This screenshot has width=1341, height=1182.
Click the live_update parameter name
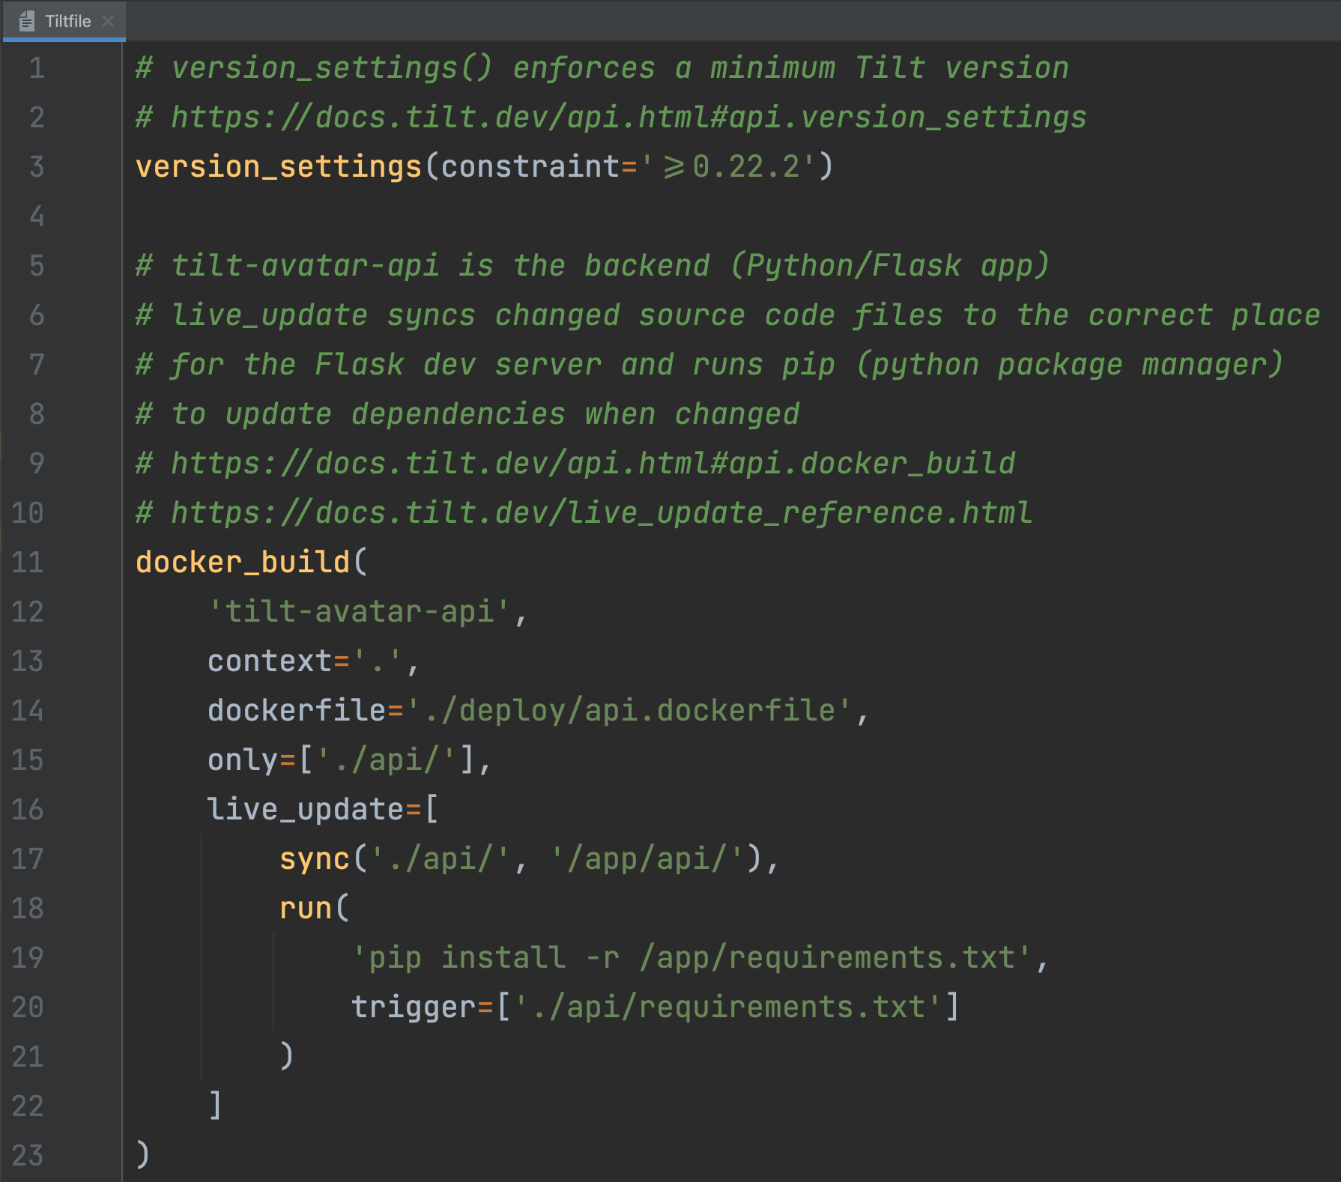(x=306, y=810)
